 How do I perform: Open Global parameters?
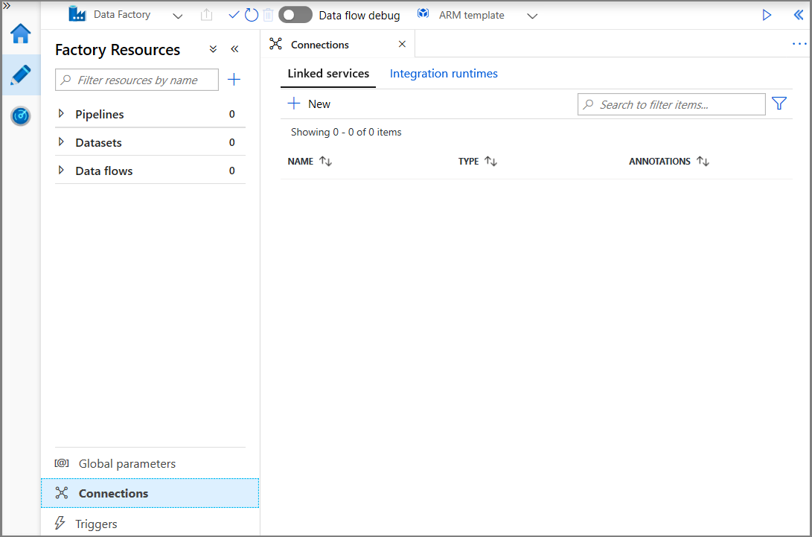click(127, 463)
